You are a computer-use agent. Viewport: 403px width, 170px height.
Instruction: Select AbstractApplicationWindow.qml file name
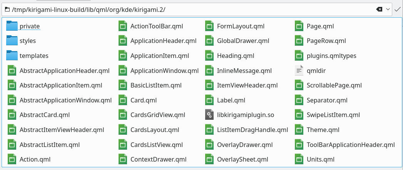65,100
